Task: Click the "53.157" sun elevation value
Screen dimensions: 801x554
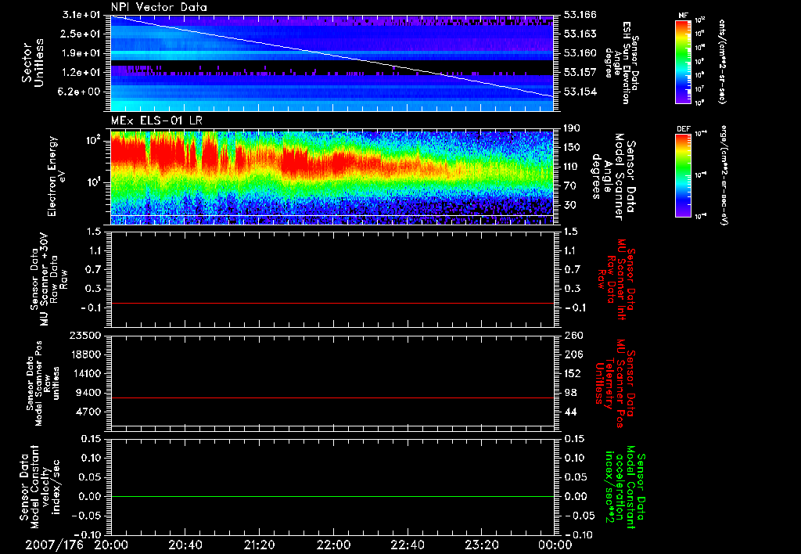Action: pos(580,73)
